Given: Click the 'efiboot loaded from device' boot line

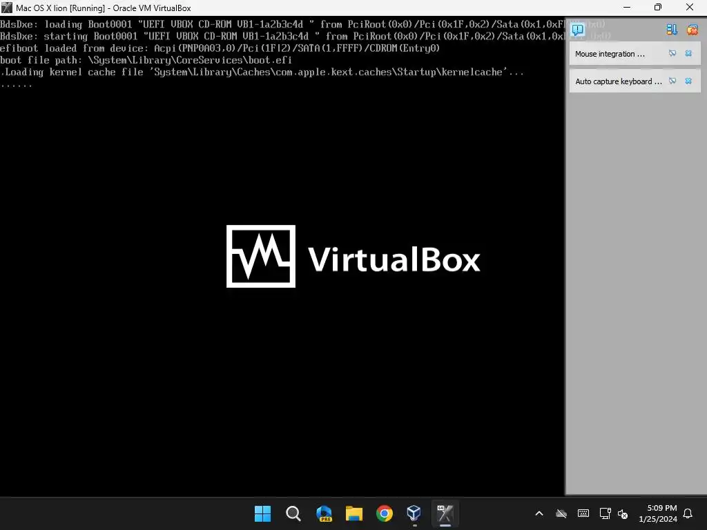Looking at the screenshot, I should tap(220, 48).
